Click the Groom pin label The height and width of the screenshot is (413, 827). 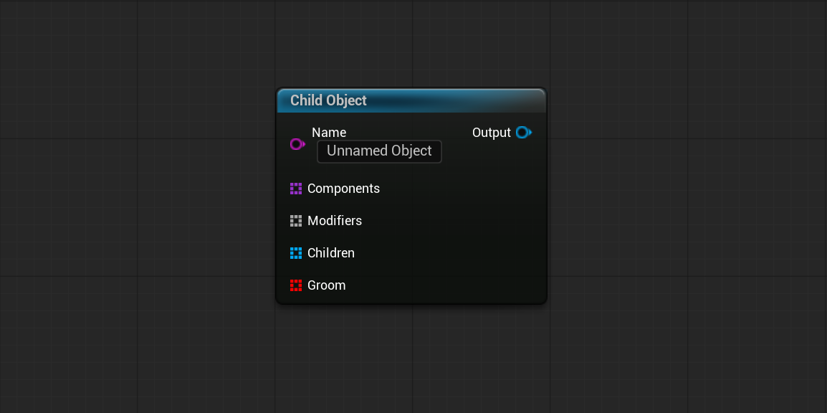[327, 285]
